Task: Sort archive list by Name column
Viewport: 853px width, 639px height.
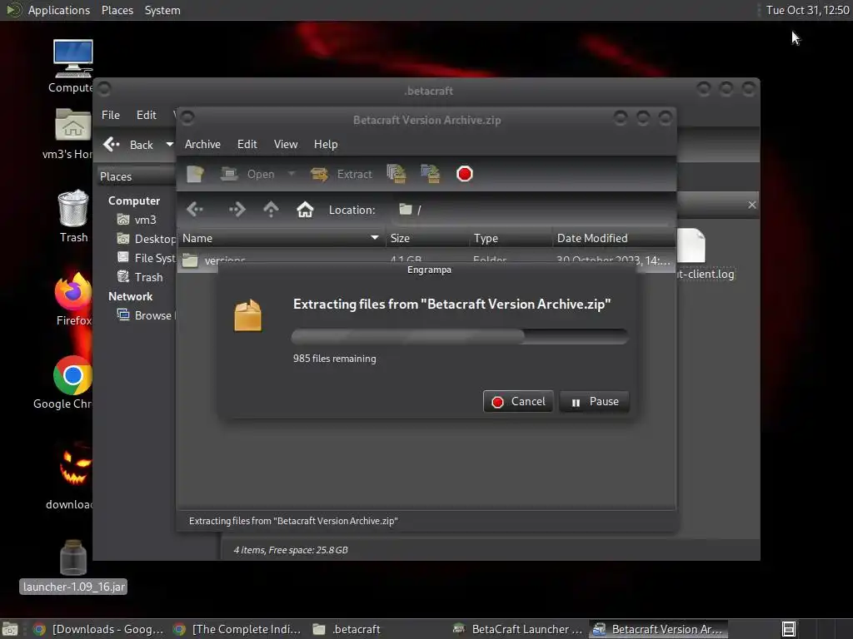Action: click(x=281, y=238)
